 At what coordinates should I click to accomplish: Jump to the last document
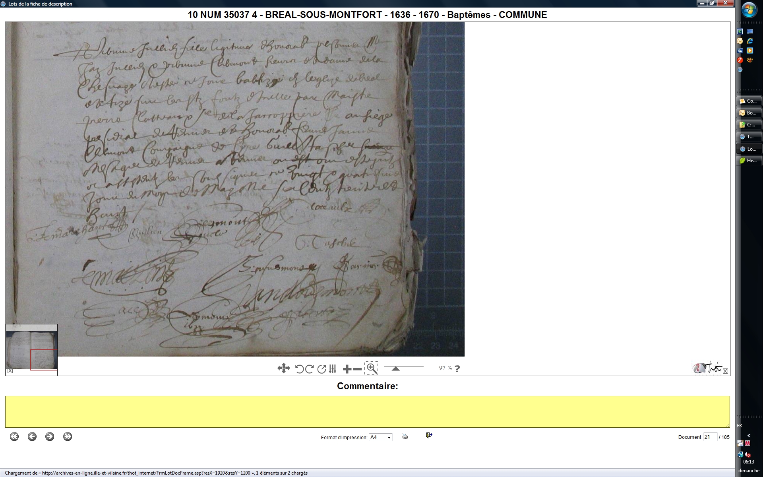[x=68, y=436]
